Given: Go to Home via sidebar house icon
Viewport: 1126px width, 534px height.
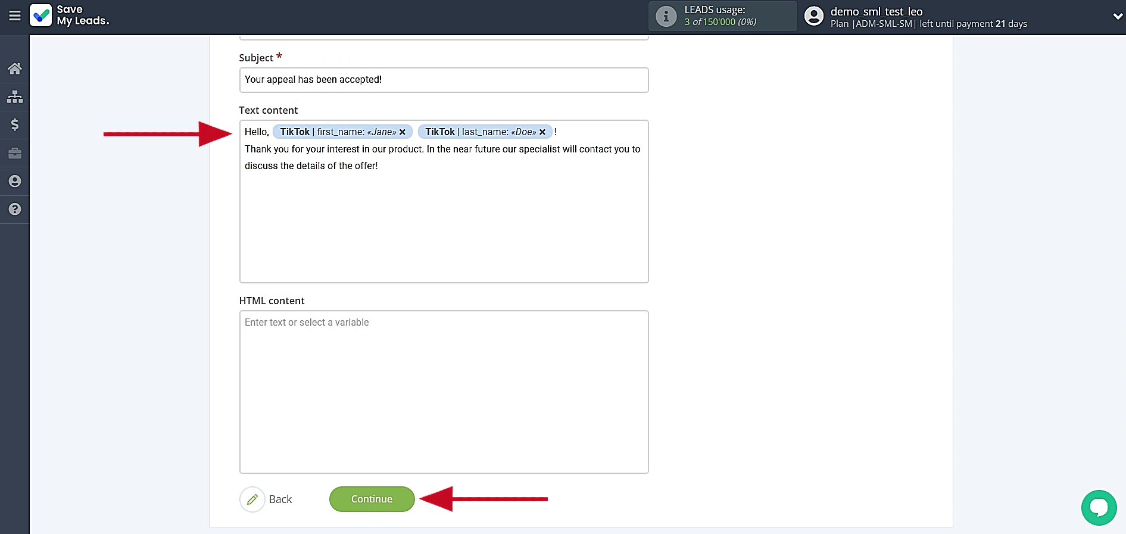Looking at the screenshot, I should pyautogui.click(x=15, y=68).
